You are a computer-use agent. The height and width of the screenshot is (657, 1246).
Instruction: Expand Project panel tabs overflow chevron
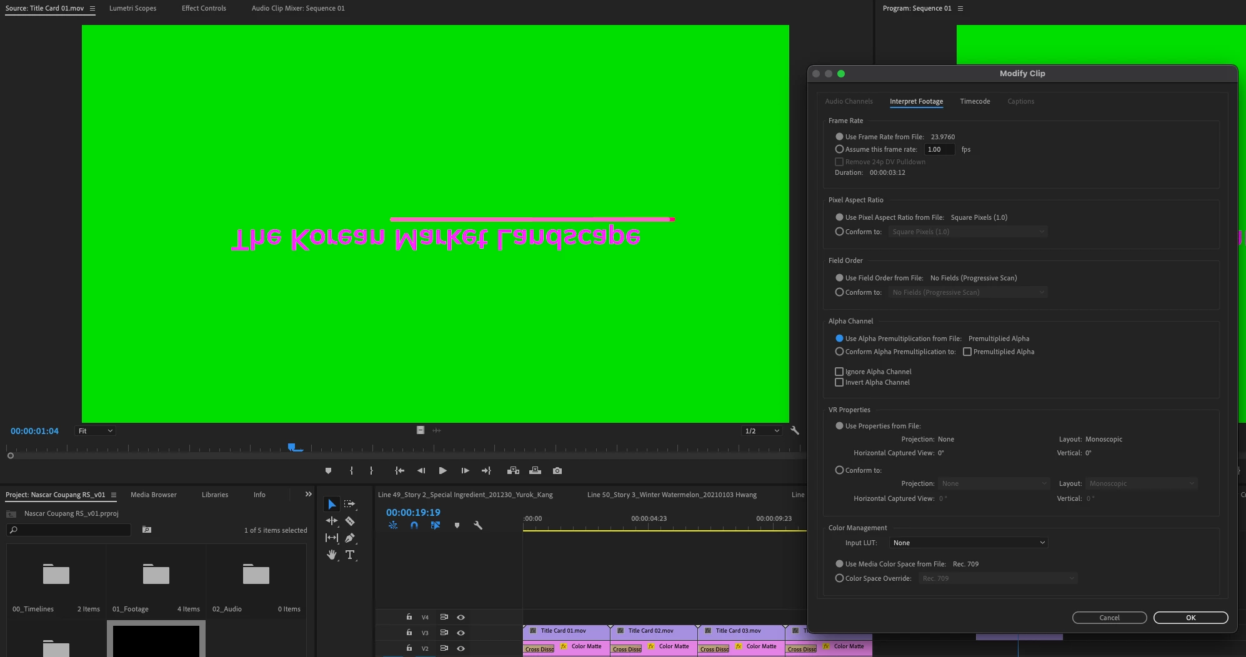pyautogui.click(x=308, y=494)
